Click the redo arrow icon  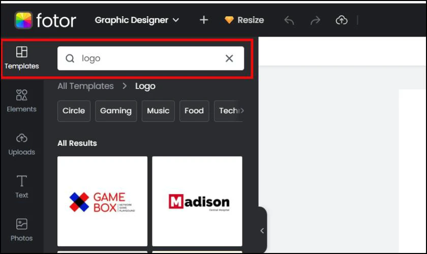pyautogui.click(x=315, y=20)
